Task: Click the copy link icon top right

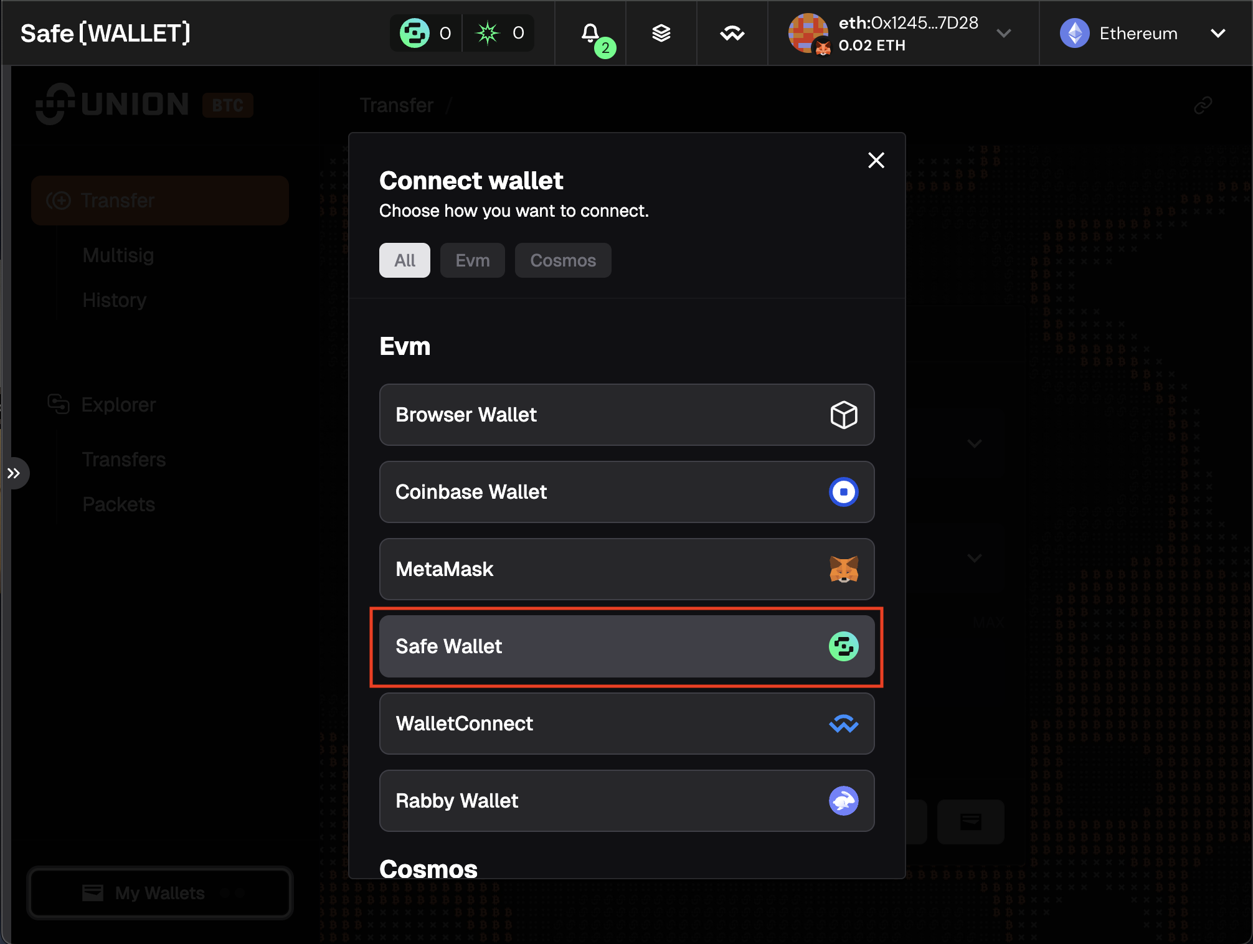Action: [1203, 105]
